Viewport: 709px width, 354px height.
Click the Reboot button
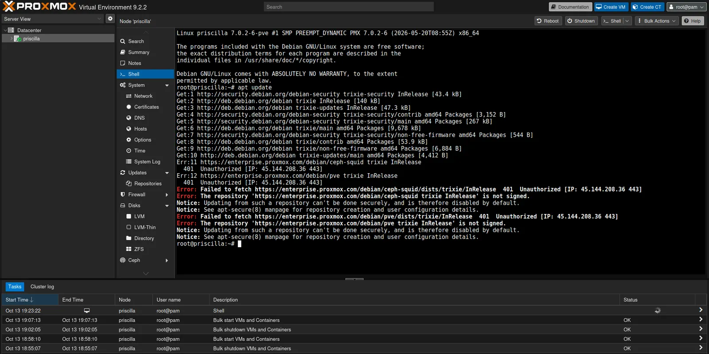click(x=548, y=21)
